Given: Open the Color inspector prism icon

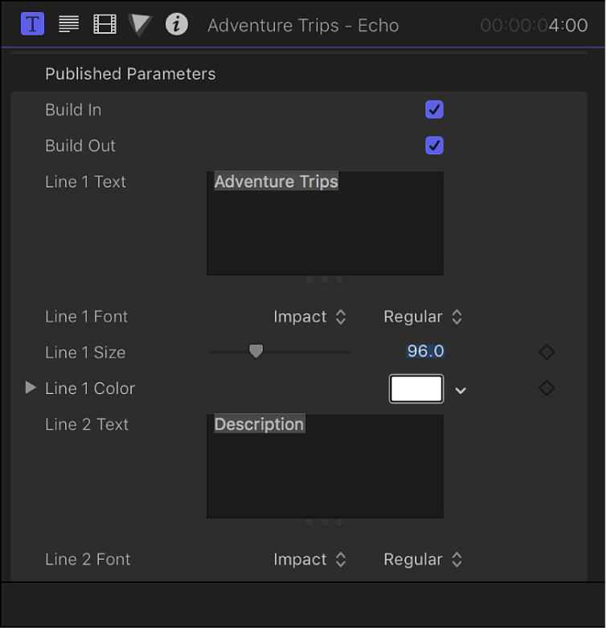Looking at the screenshot, I should pos(140,24).
